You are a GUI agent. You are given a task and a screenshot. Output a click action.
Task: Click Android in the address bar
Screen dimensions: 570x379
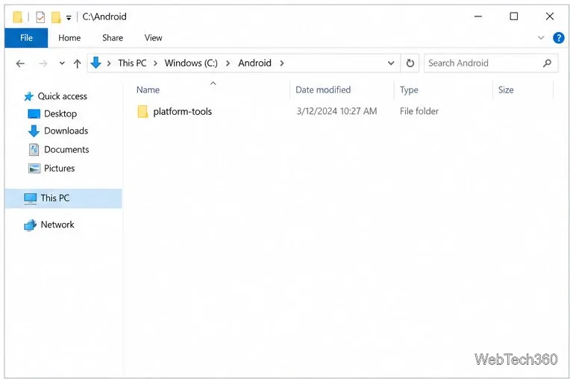[x=254, y=63]
